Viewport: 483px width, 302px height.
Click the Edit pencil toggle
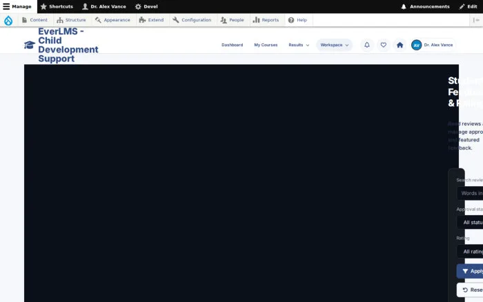coord(468,6)
